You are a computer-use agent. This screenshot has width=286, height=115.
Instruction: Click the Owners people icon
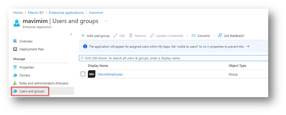click(15, 75)
